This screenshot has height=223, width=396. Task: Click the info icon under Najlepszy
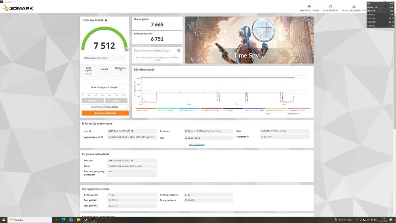(120, 71)
